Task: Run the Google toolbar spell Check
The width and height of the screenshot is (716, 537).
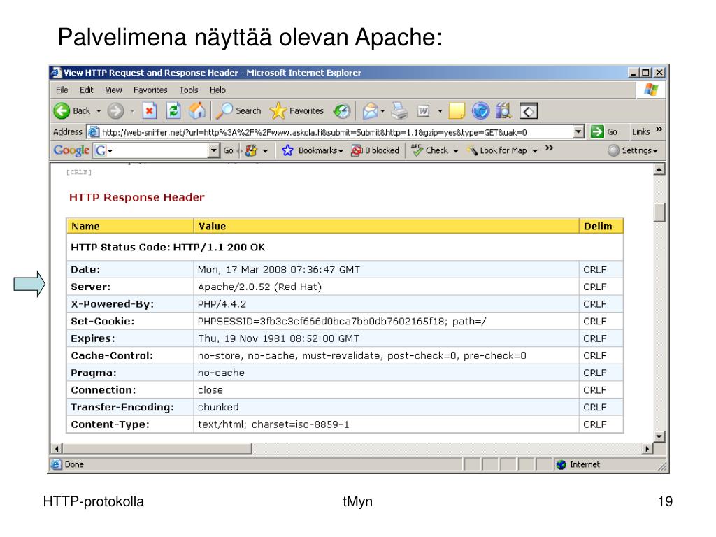Action: 430,150
